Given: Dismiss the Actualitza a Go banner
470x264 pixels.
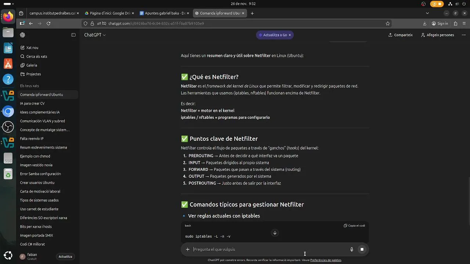Looking at the screenshot, I should 290,35.
